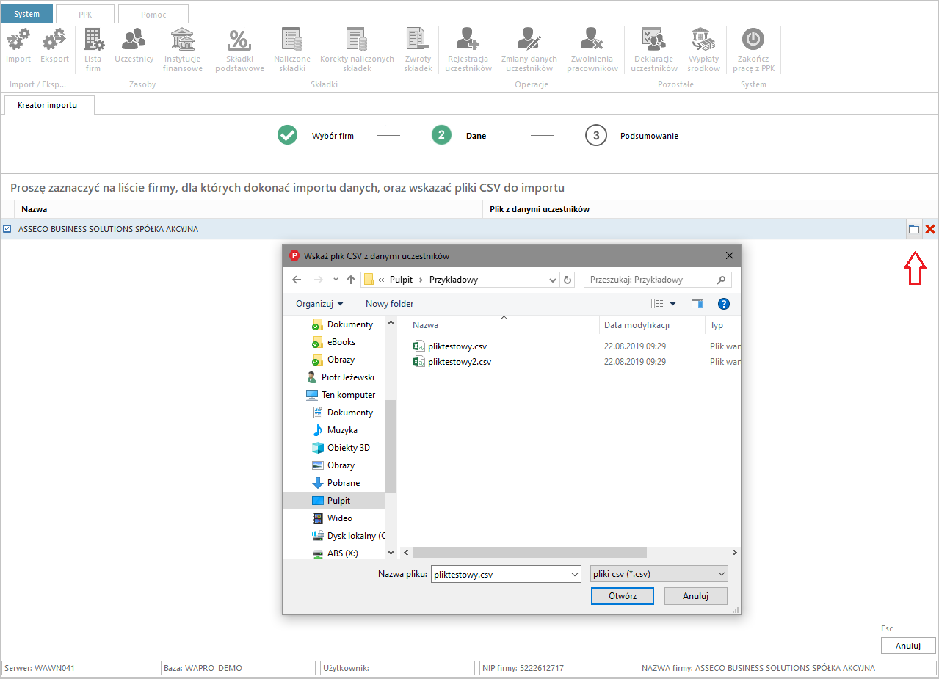
Task: Open the Nazwa pliku combo box dropdown
Action: pos(575,574)
